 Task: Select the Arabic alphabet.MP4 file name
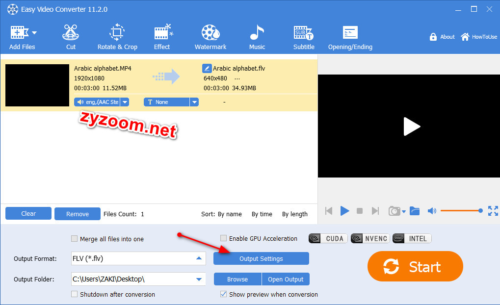pos(103,69)
